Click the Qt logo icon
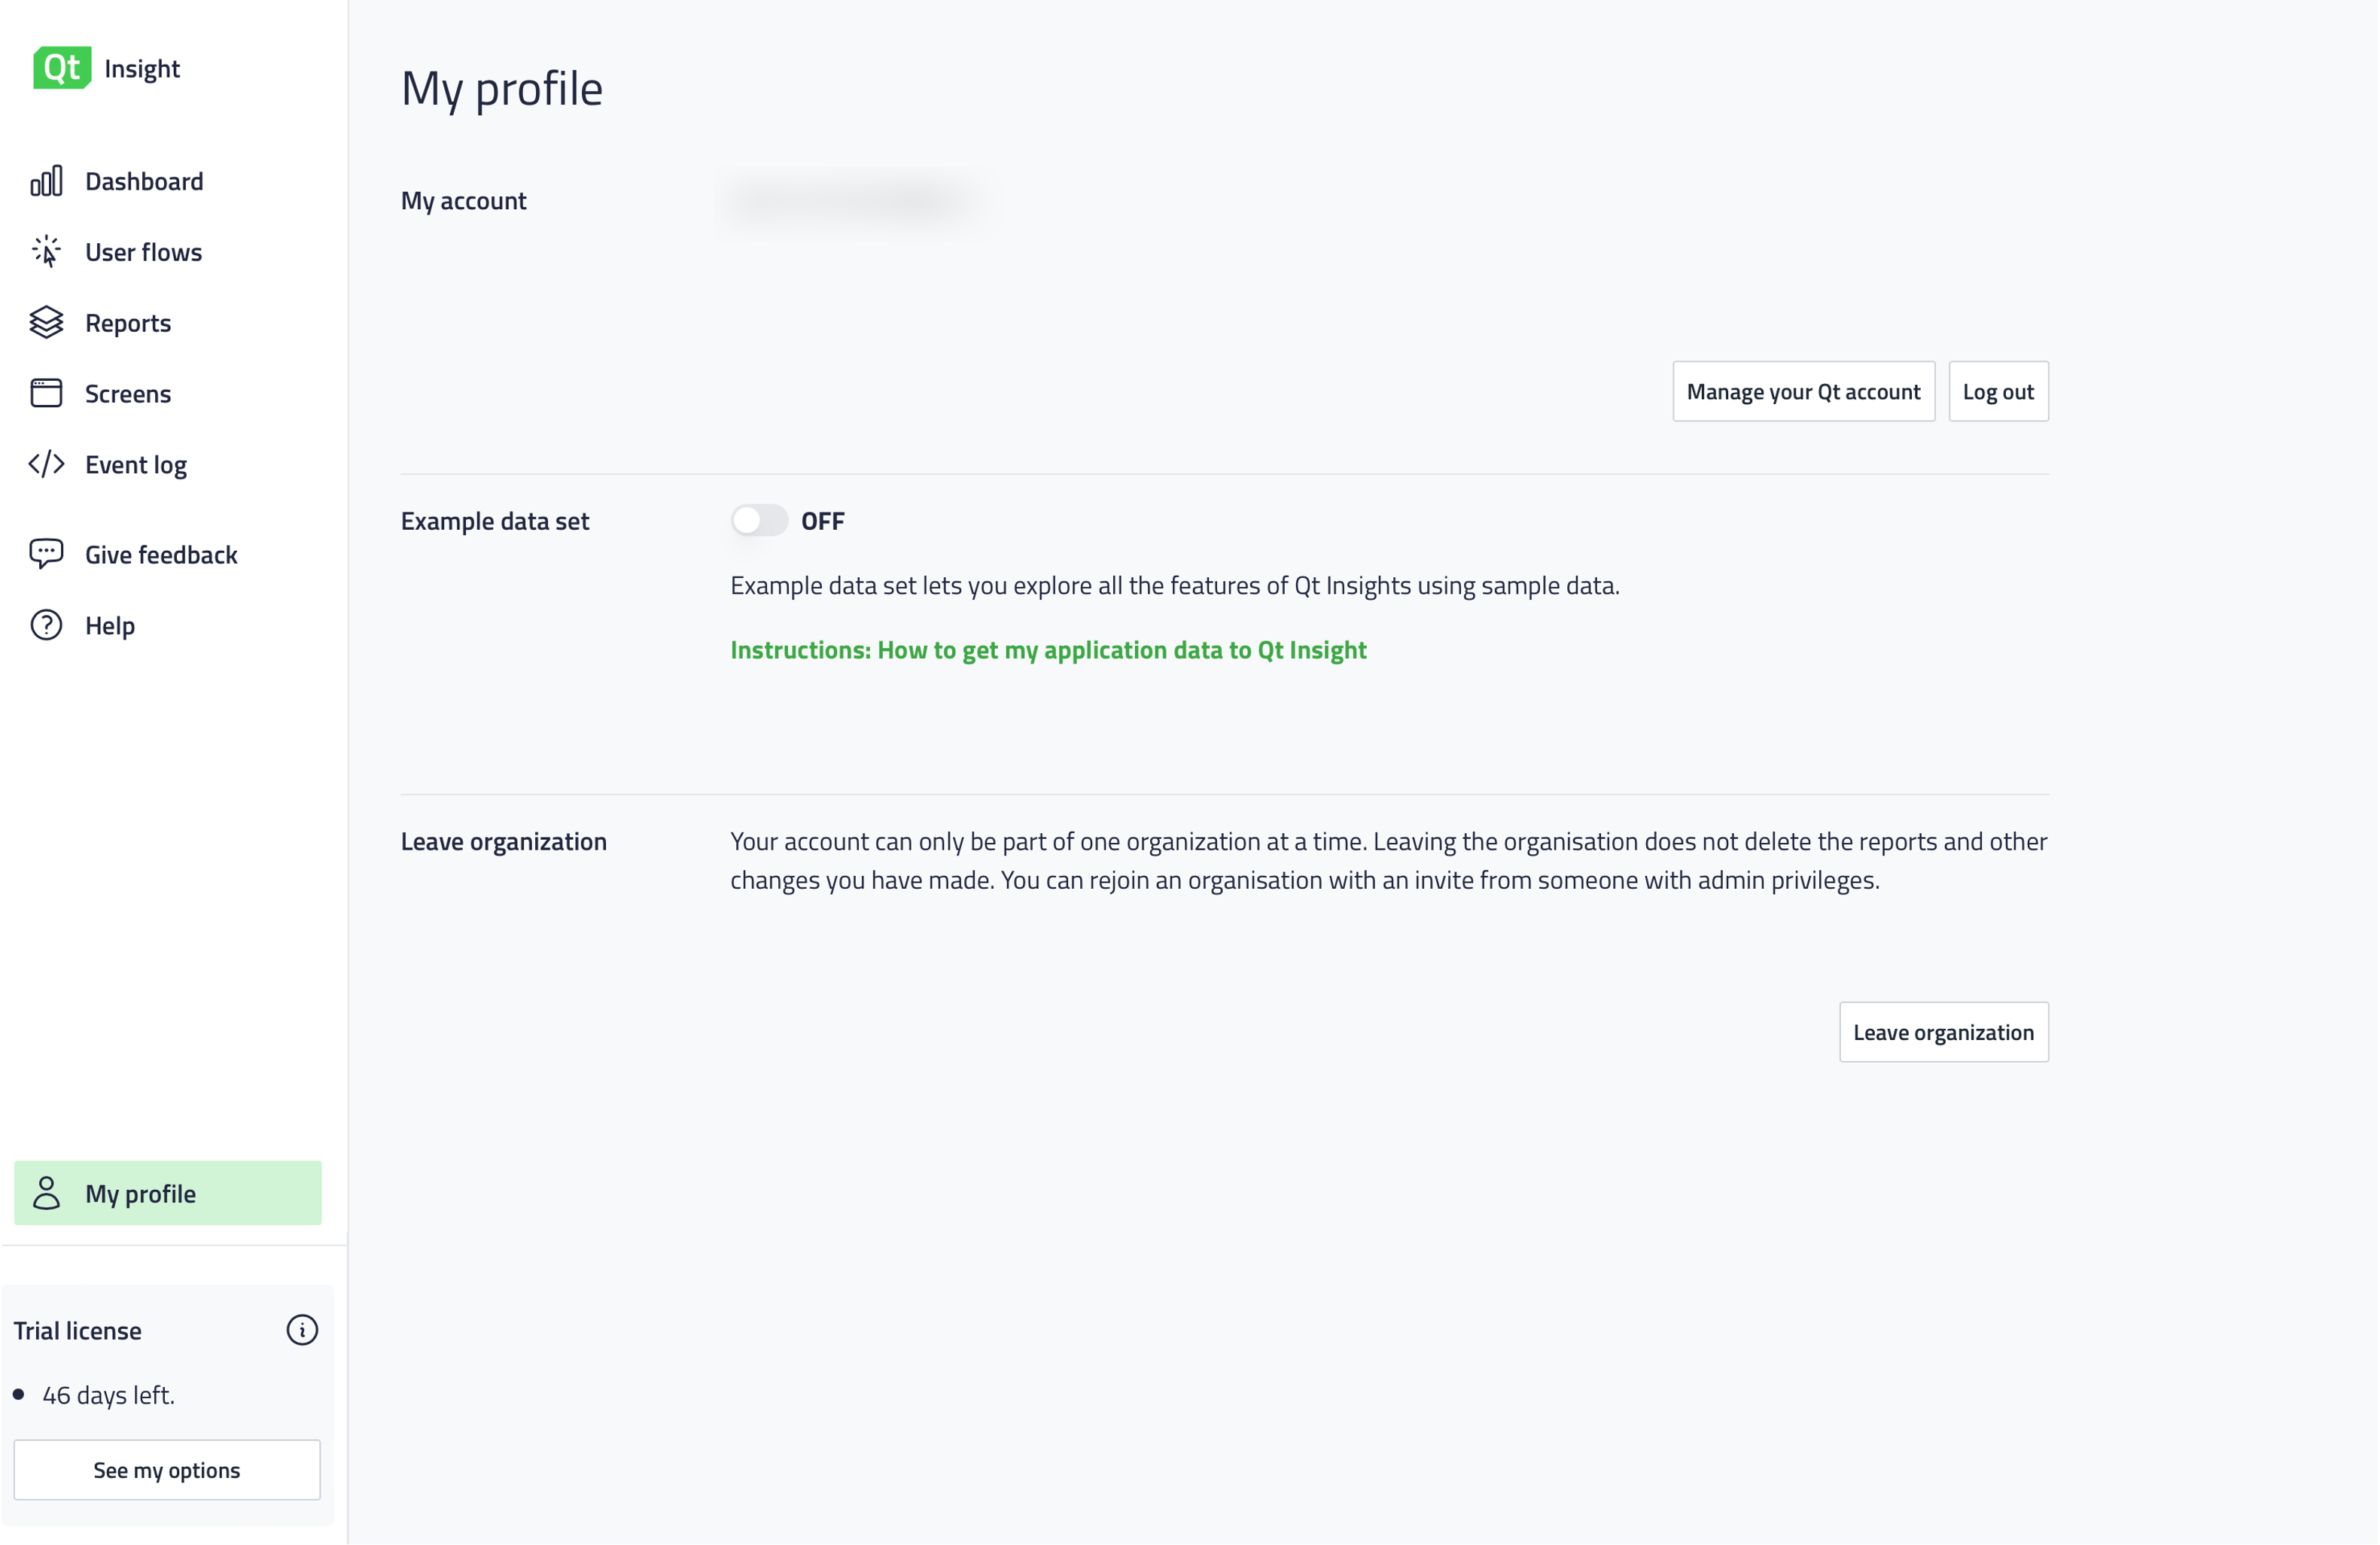This screenshot has height=1545, width=2380. [62, 68]
